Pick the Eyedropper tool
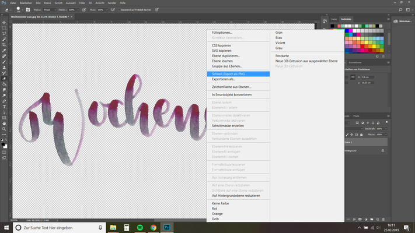415x233 pixels. coord(5,51)
